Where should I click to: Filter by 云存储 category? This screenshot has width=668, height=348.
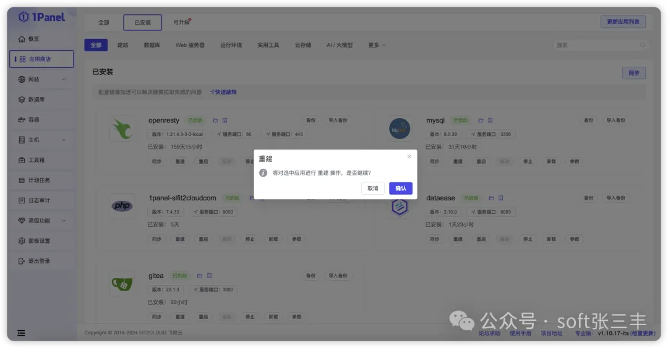[303, 45]
